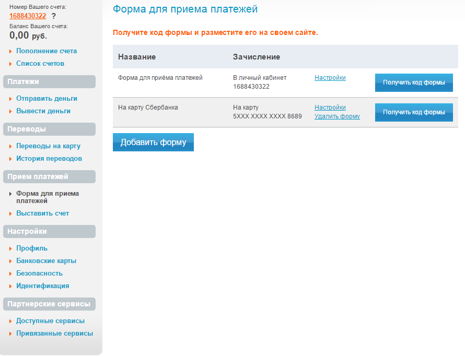View История переводов
The height and width of the screenshot is (357, 465).
(x=49, y=159)
